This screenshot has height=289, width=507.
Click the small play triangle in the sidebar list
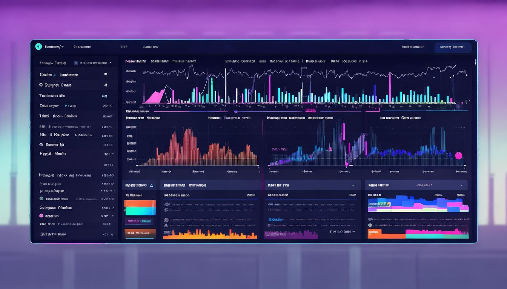coord(66,106)
